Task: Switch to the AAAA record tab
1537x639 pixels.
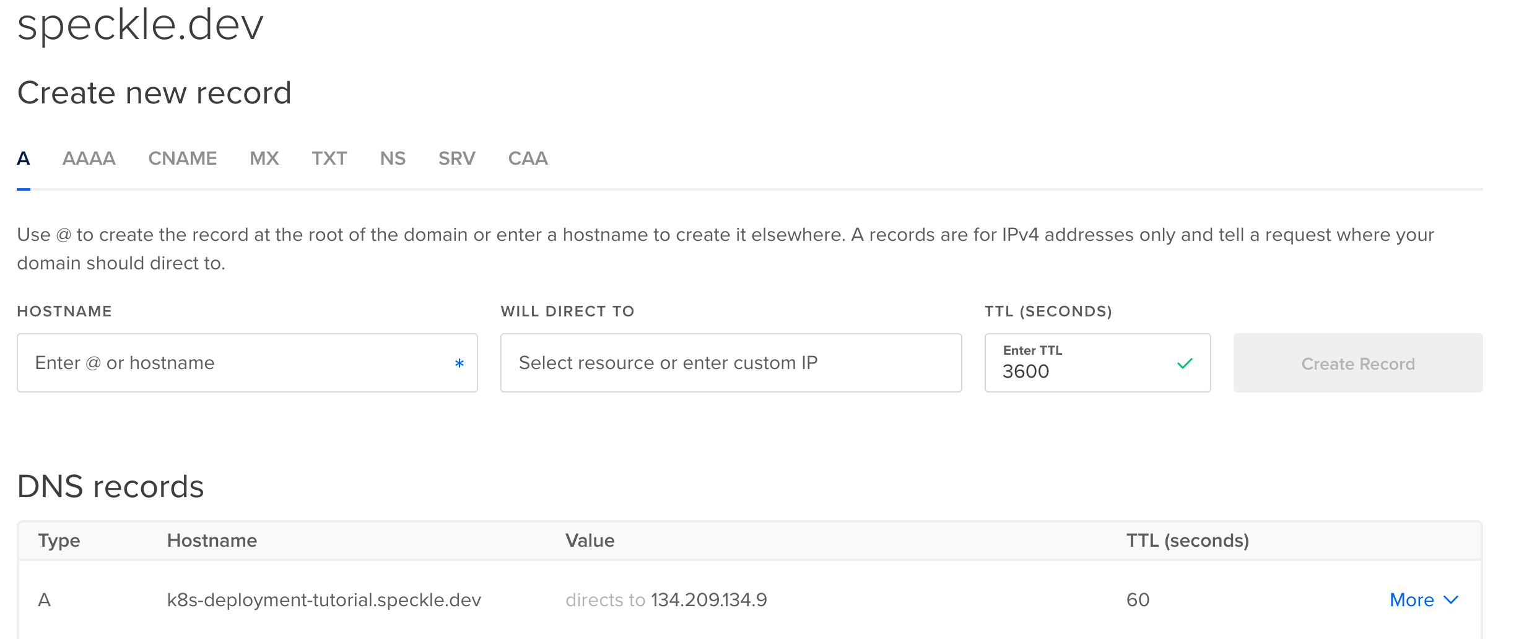Action: 89,159
